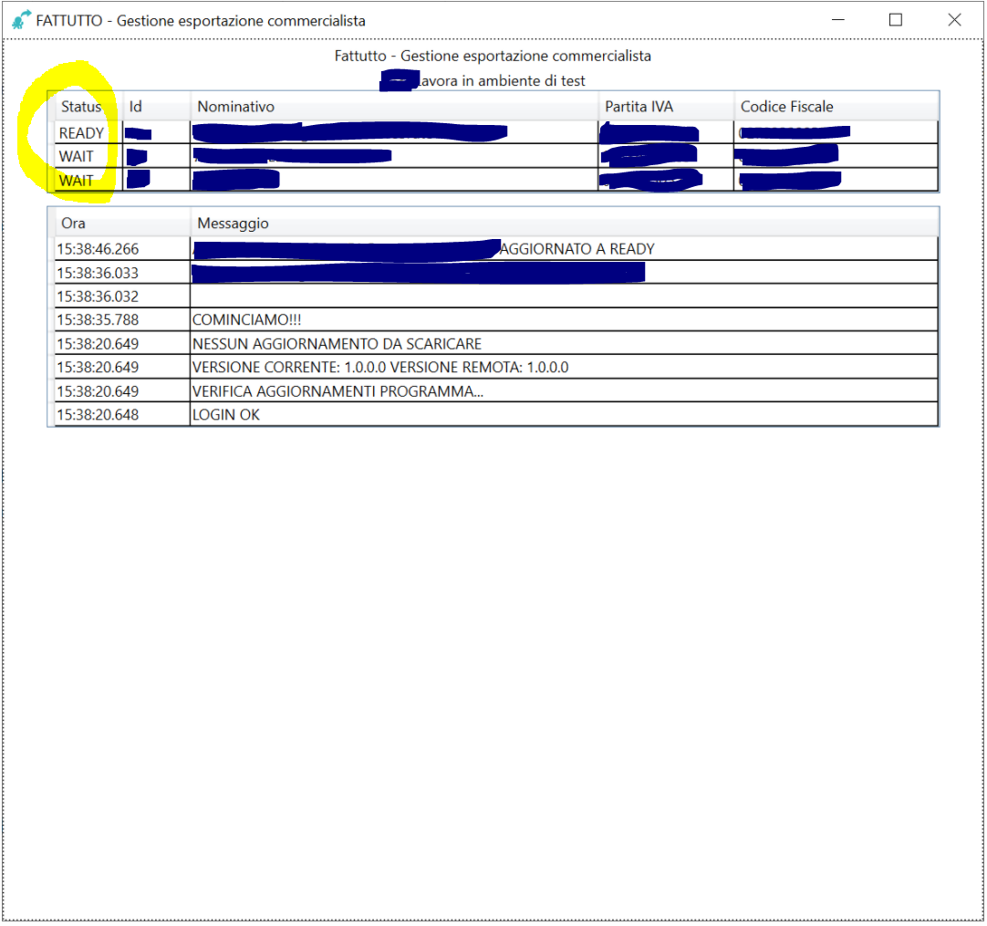Select the 15:38:36.032 time cell
This screenshot has width=987, height=926.
pyautogui.click(x=122, y=297)
